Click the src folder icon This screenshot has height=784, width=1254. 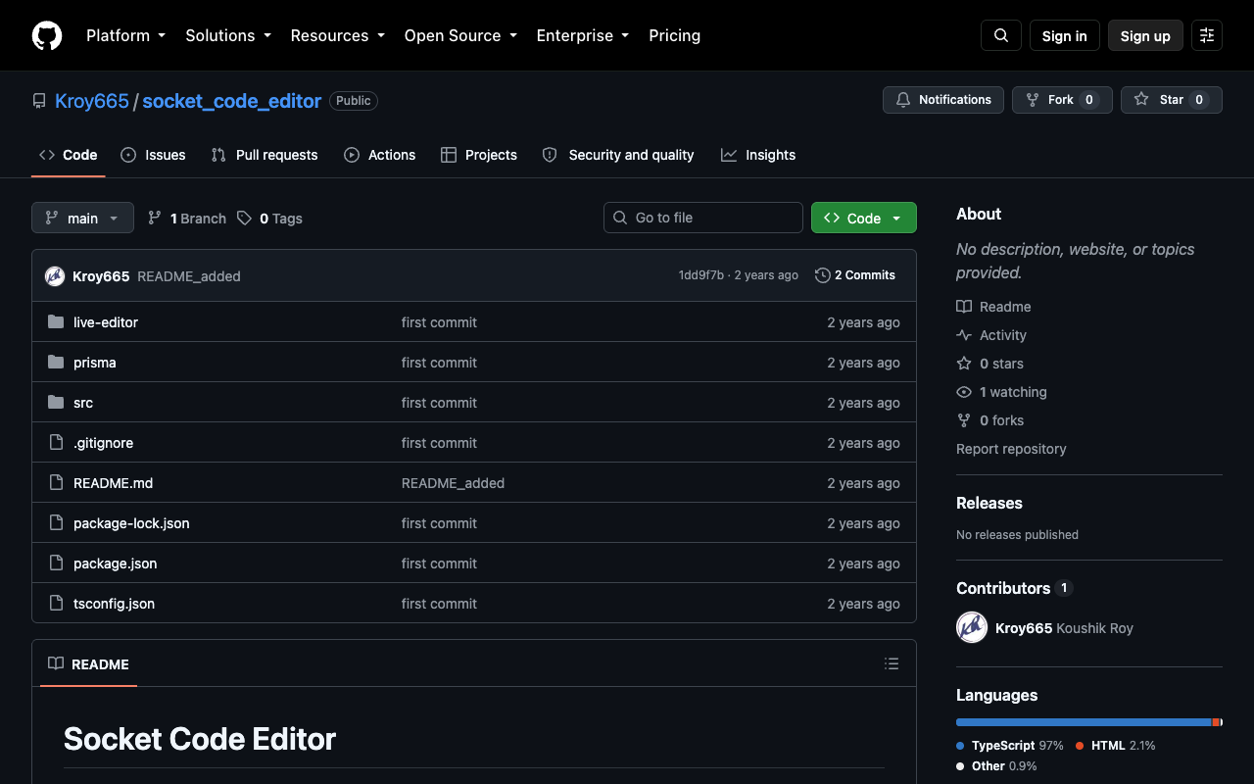coord(56,403)
